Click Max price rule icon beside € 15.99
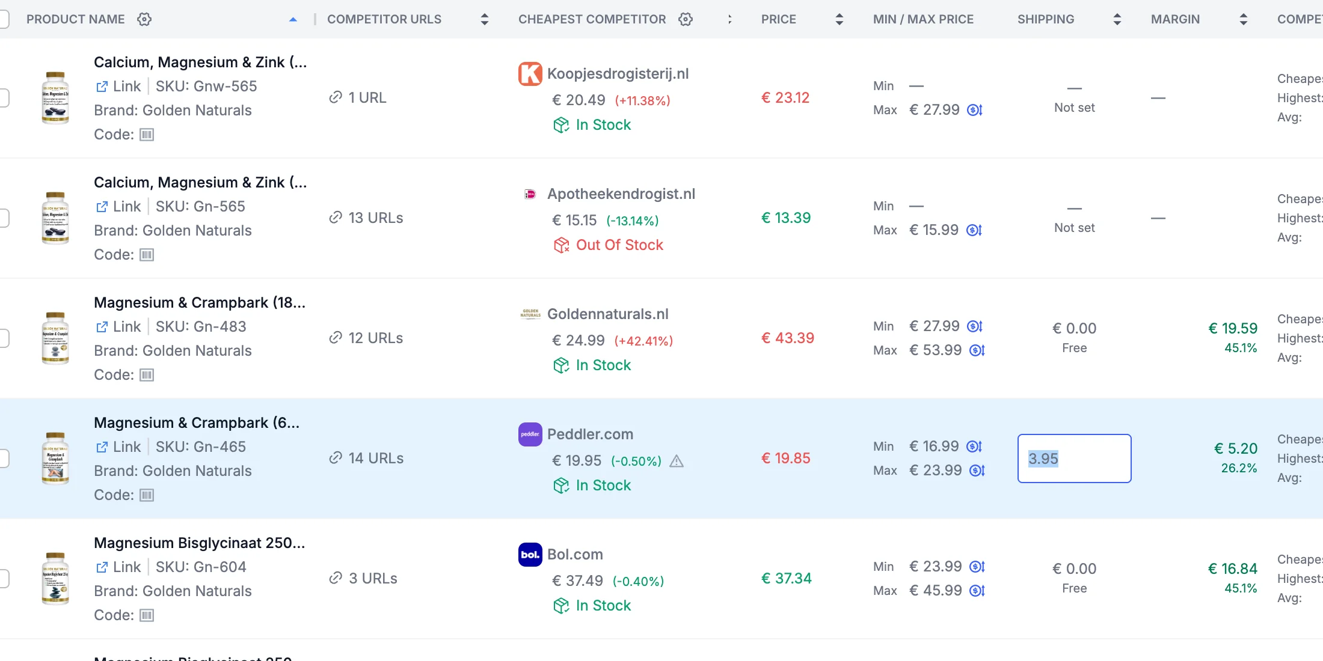 [974, 230]
